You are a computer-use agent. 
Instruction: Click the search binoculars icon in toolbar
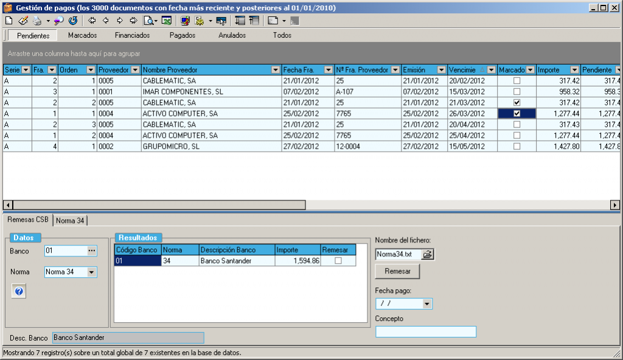59,21
